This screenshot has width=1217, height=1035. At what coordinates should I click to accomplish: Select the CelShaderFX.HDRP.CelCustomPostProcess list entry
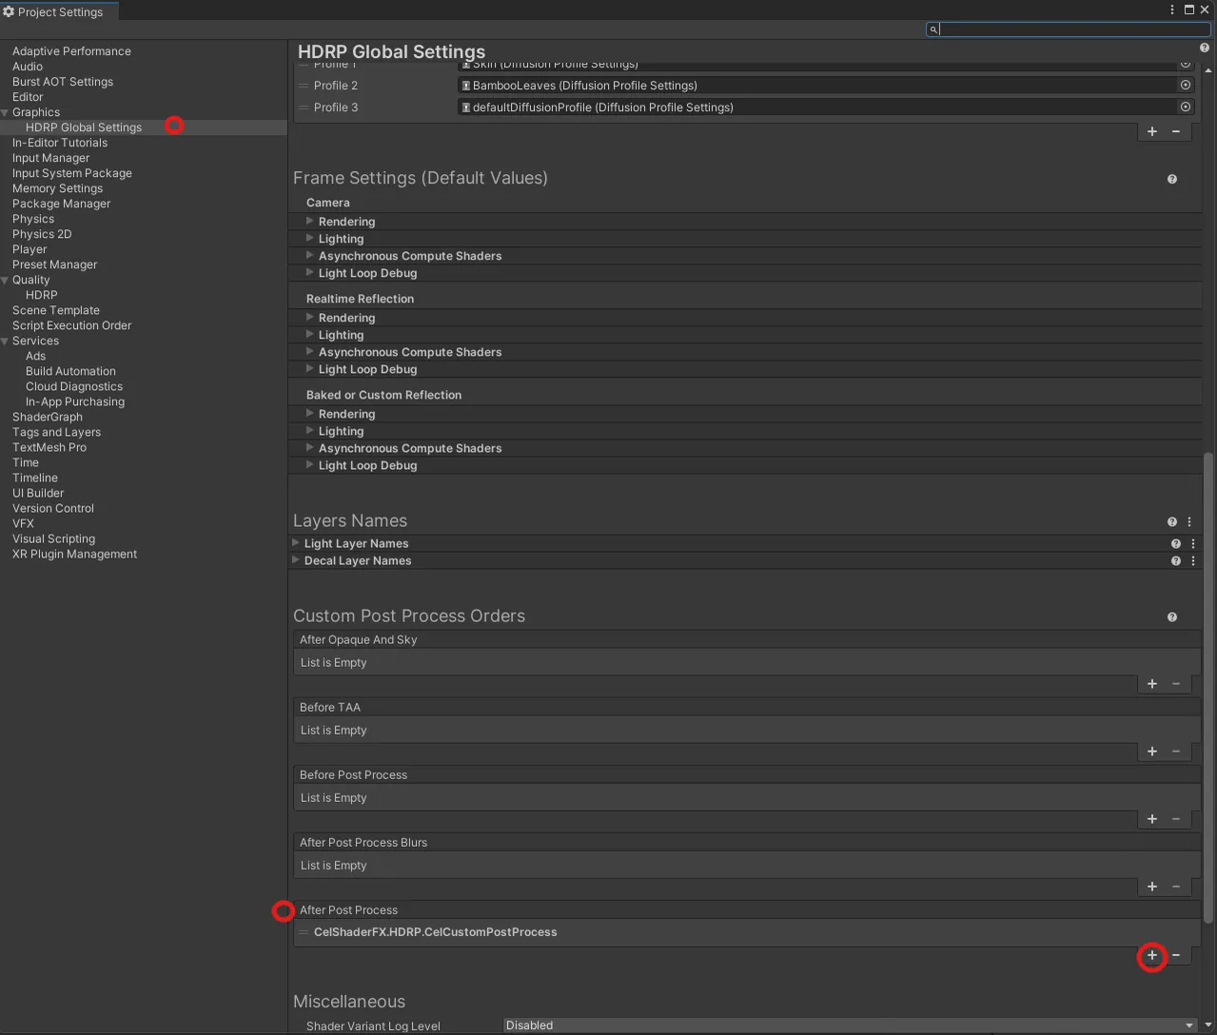[x=747, y=932]
